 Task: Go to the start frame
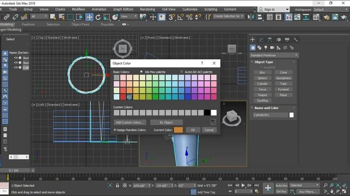230,185
